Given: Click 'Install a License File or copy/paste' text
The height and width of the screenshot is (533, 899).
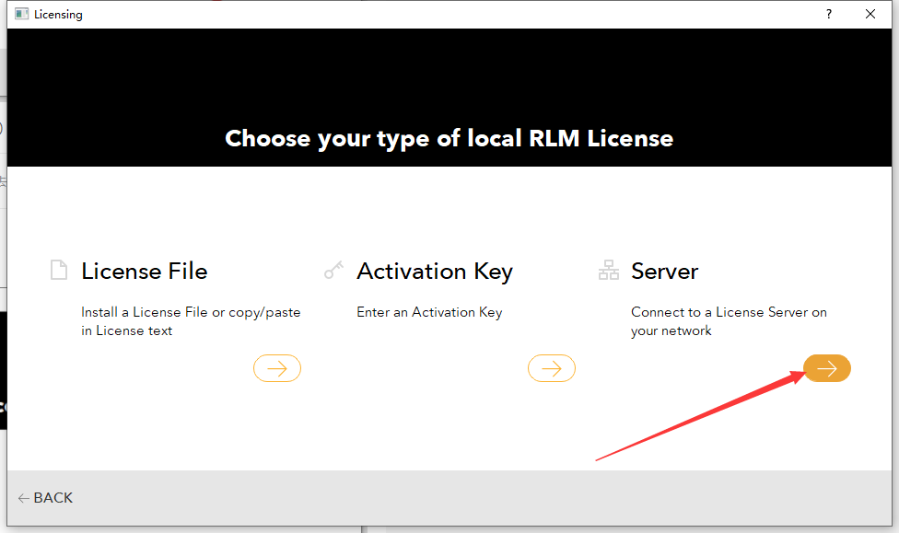Looking at the screenshot, I should [x=191, y=312].
